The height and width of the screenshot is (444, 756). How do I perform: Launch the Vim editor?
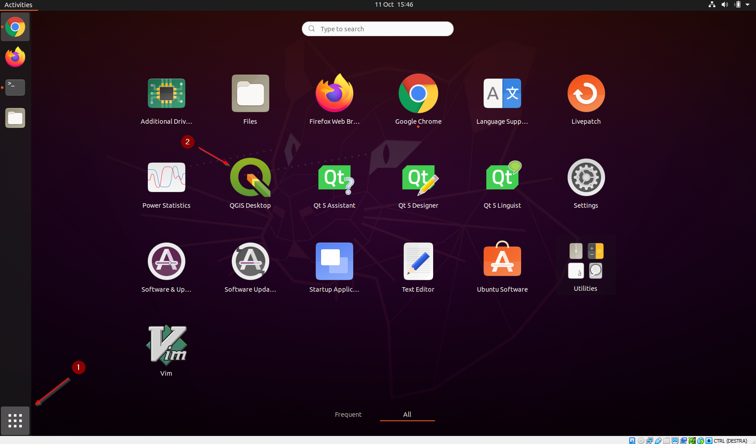(166, 345)
